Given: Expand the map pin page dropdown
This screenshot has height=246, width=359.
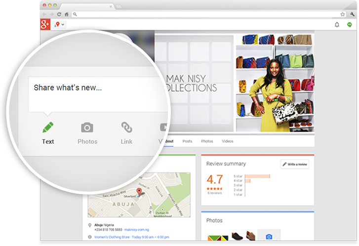Looking at the screenshot, I should pyautogui.click(x=59, y=24).
